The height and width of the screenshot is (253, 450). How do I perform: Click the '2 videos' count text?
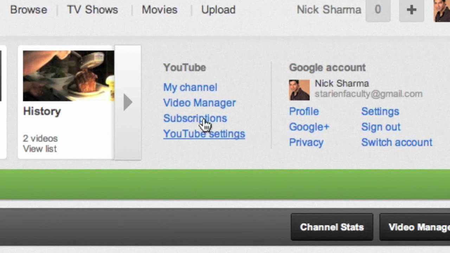click(x=40, y=138)
